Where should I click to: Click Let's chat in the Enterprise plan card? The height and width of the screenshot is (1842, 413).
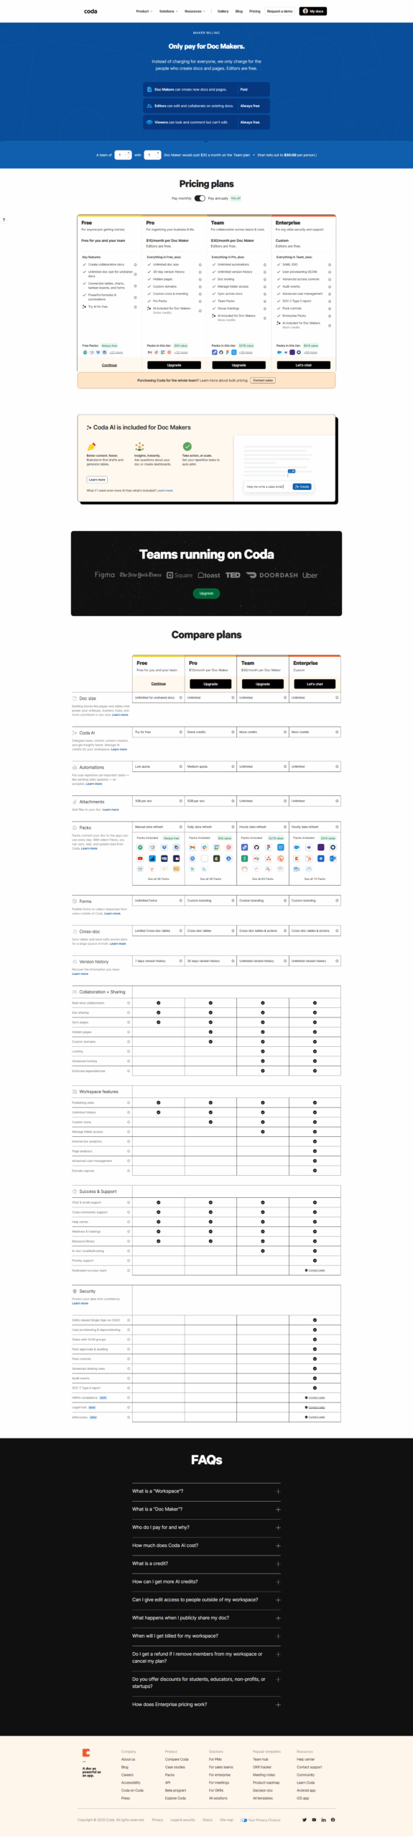tap(304, 365)
